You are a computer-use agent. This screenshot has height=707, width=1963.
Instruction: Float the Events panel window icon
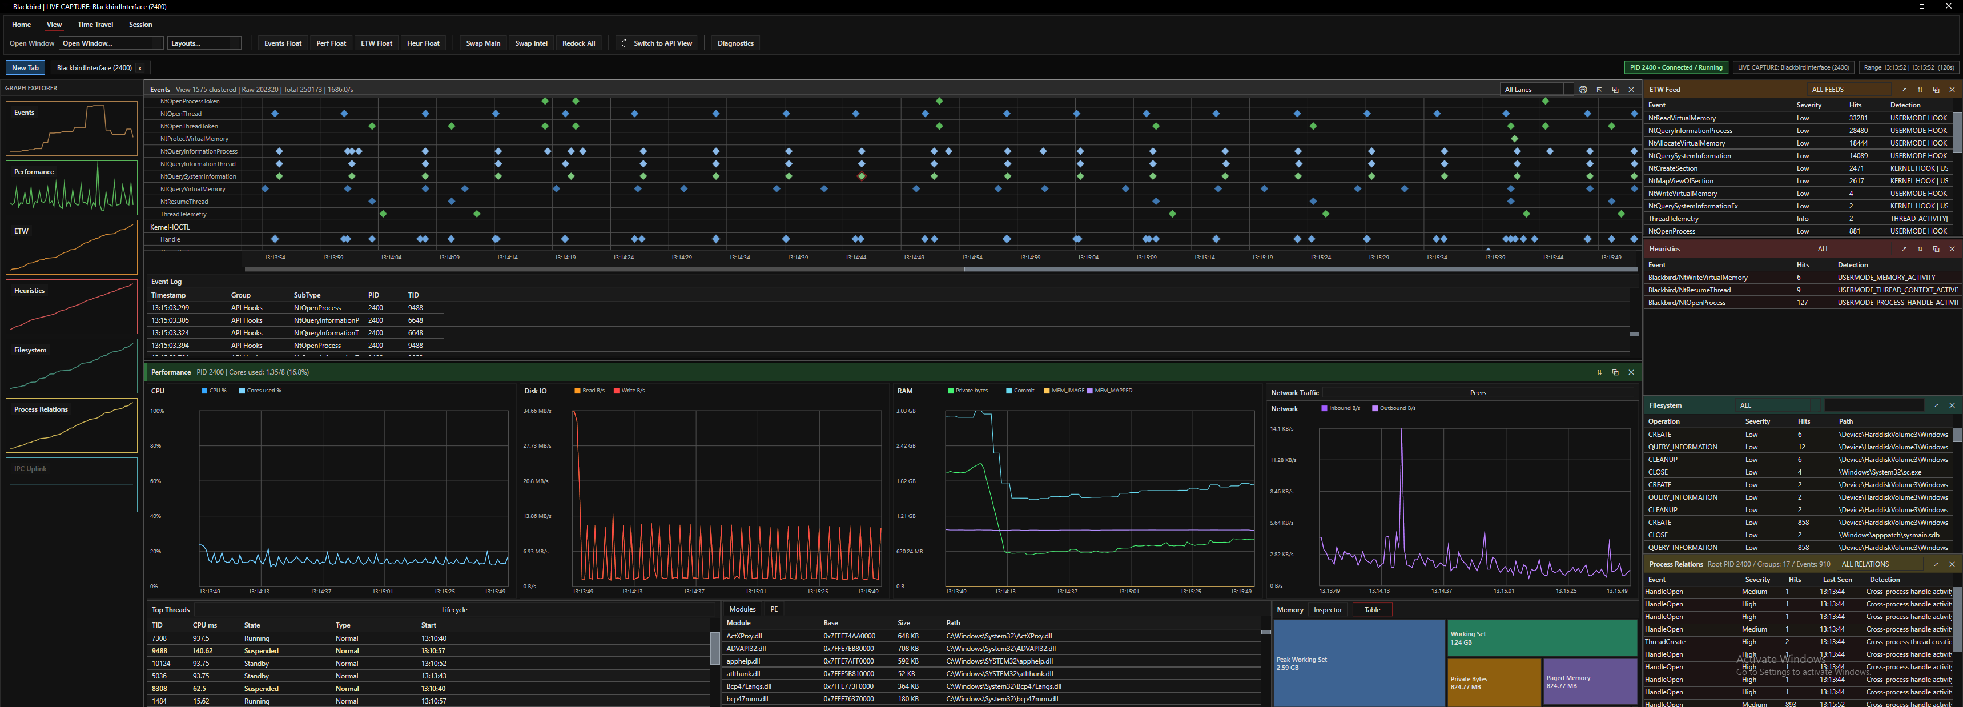click(1615, 90)
